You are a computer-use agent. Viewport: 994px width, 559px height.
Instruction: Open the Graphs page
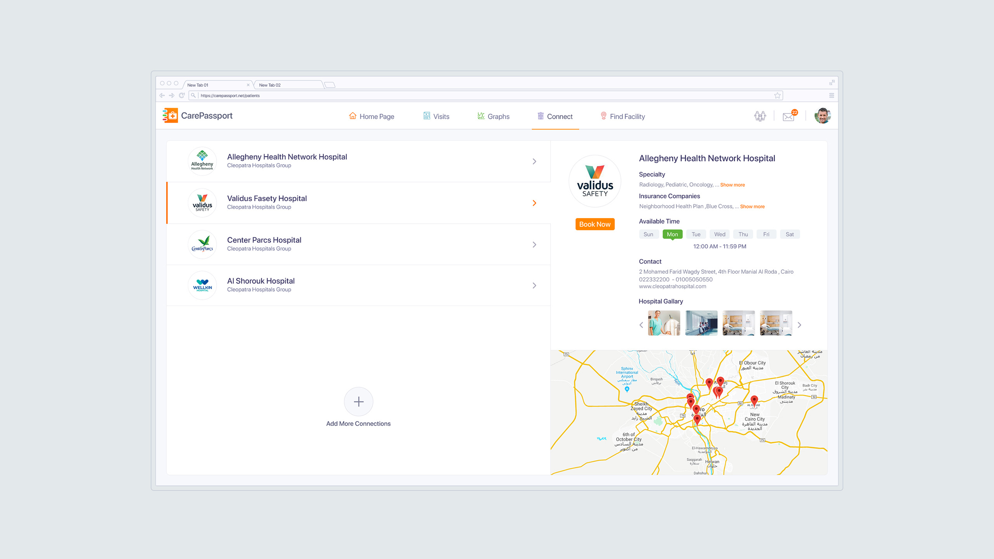493,116
